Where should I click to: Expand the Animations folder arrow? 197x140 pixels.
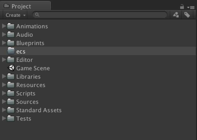4,26
